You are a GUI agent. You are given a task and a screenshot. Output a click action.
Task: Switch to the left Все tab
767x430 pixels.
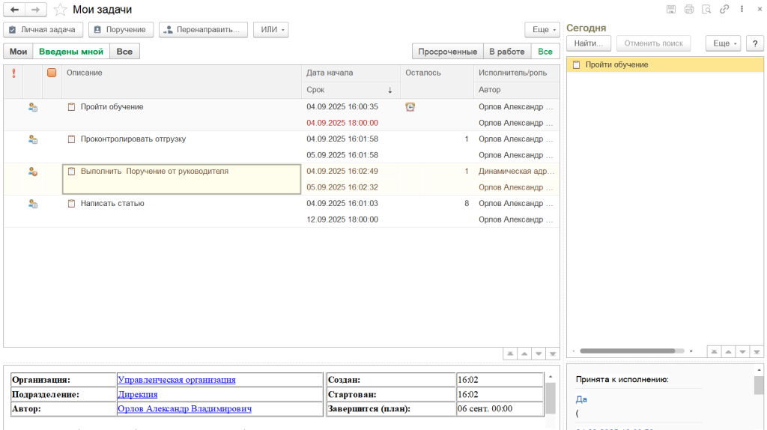coord(124,52)
